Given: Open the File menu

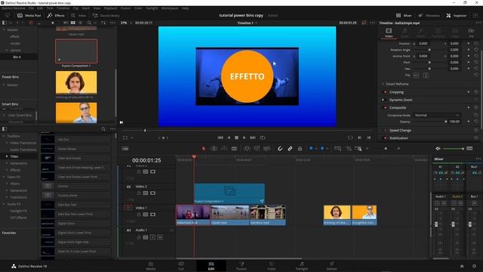Looking at the screenshot, I should [x=31, y=8].
